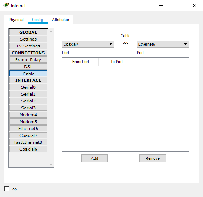
Task: Click the Packet Tracer icon in the title bar
Action: coord(6,5)
